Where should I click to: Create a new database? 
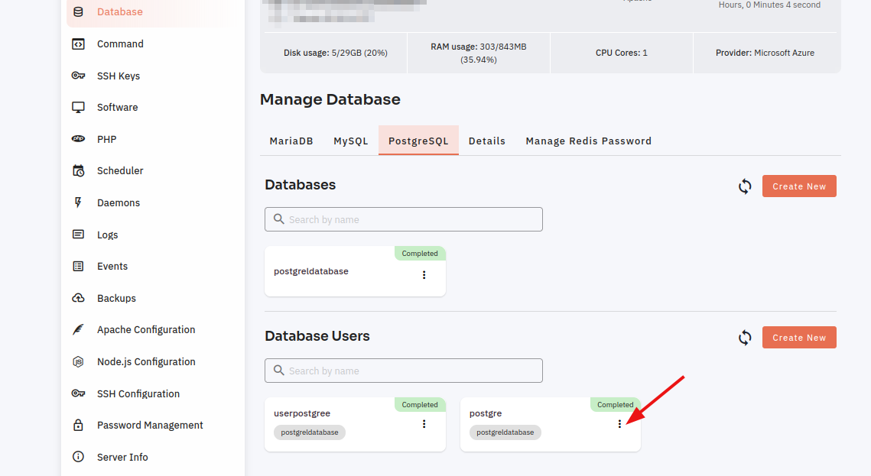coord(799,186)
